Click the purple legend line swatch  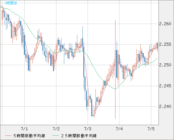[8, 136]
